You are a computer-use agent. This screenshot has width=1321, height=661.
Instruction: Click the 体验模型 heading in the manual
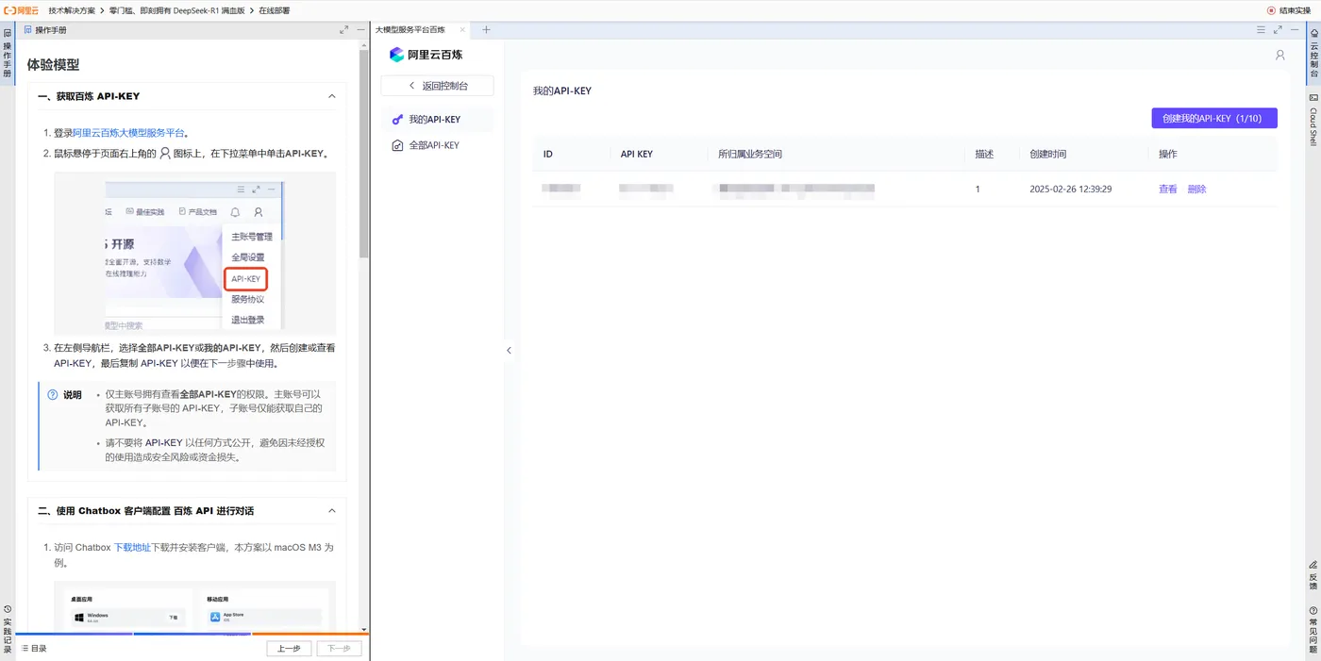coord(53,65)
